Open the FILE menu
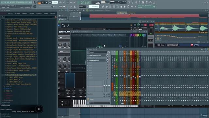This screenshot has height=118, width=209. pos(2,2)
